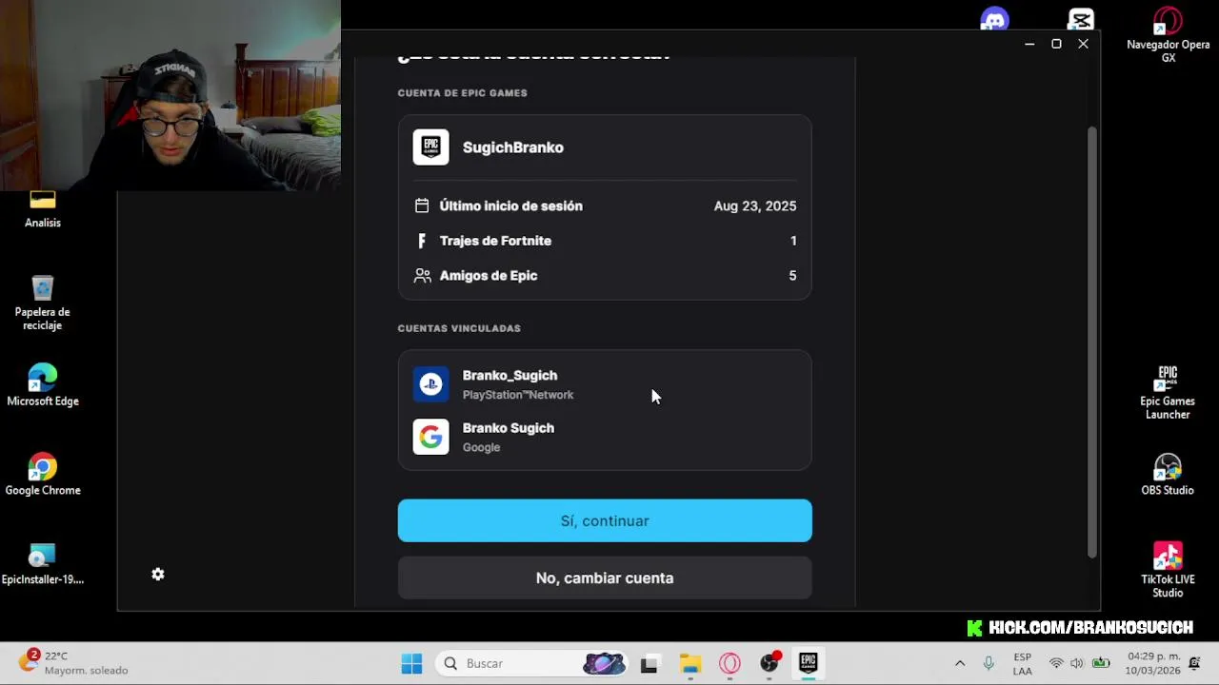Image resolution: width=1219 pixels, height=685 pixels.
Task: Select Navegador Opera GX desktop shortcut
Action: [1168, 36]
